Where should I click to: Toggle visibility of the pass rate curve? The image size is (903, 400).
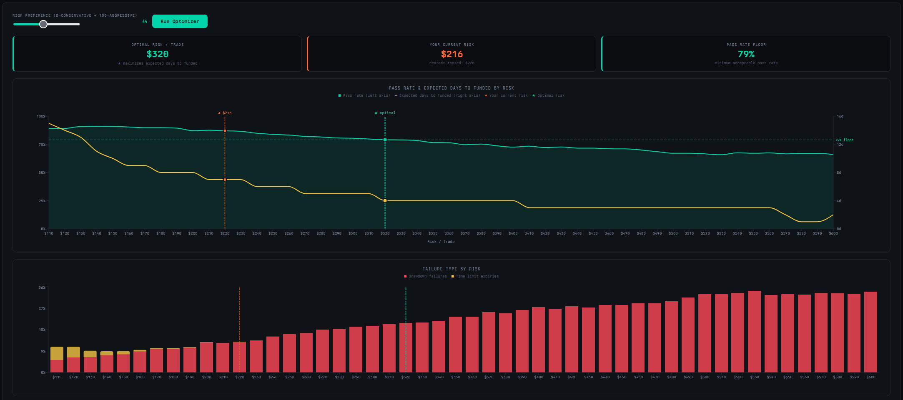[340, 95]
